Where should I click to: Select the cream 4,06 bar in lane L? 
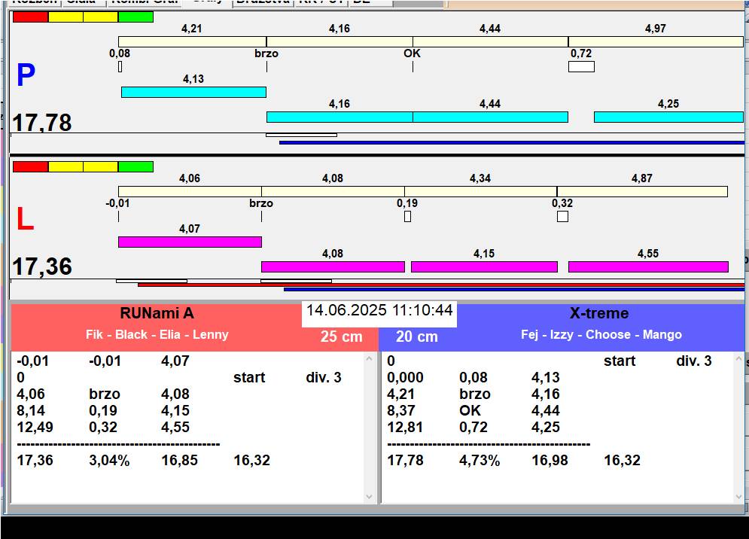tap(190, 192)
